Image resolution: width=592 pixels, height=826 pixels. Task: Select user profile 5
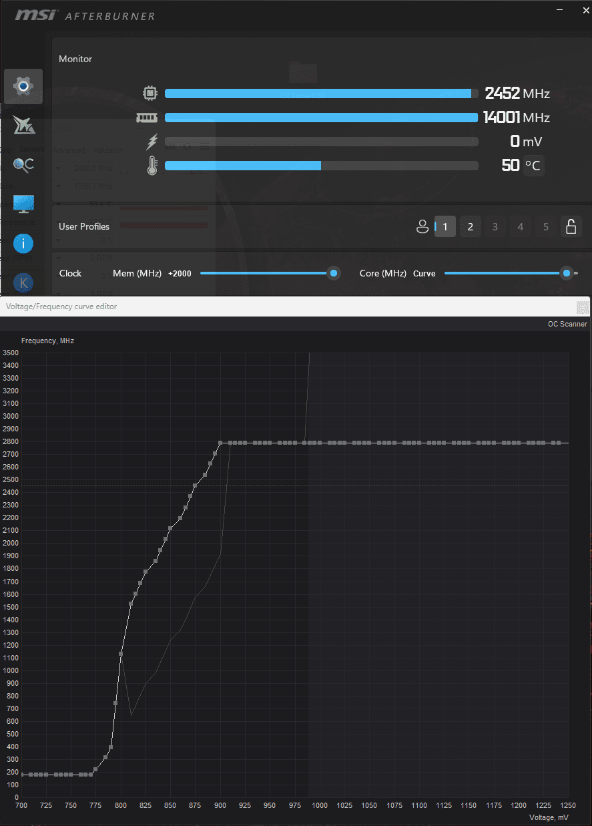coord(546,227)
